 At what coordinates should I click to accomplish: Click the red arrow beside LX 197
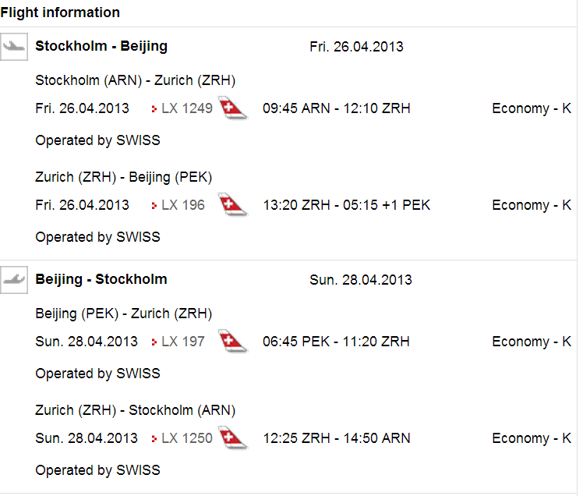click(x=154, y=342)
